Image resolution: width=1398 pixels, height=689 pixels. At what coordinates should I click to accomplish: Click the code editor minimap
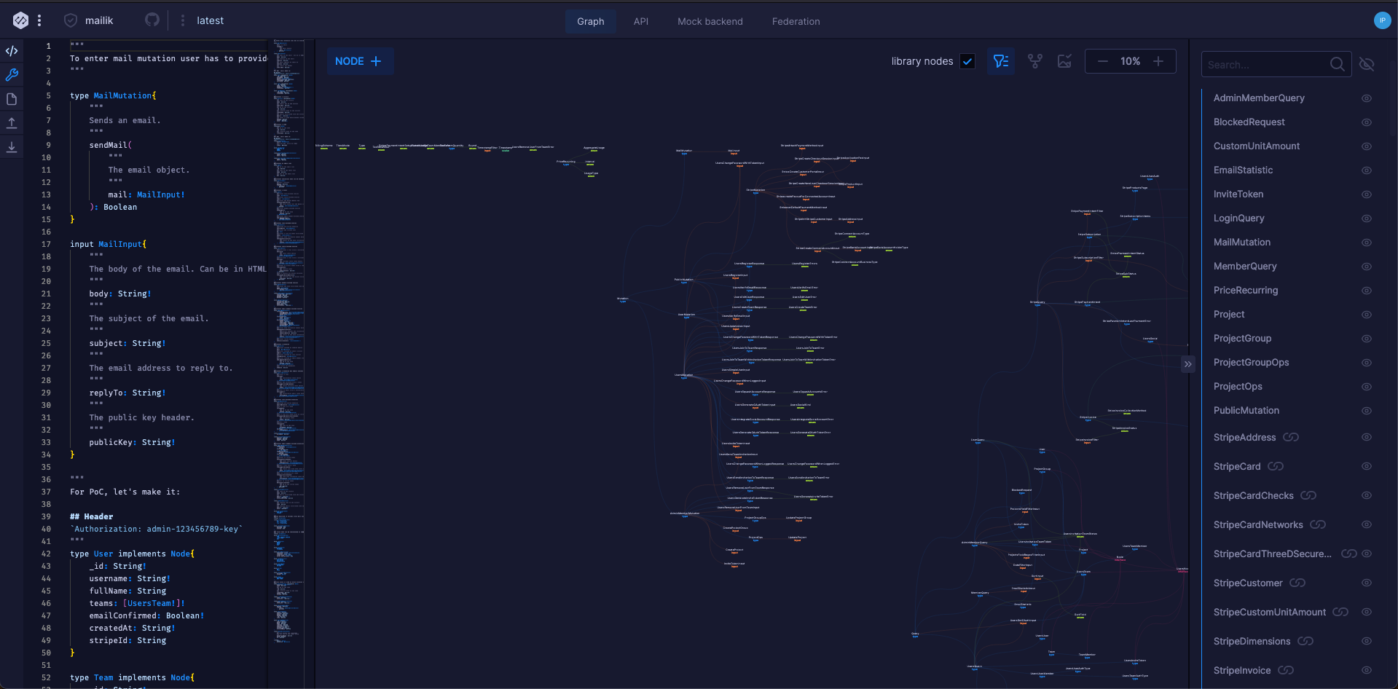point(289,342)
